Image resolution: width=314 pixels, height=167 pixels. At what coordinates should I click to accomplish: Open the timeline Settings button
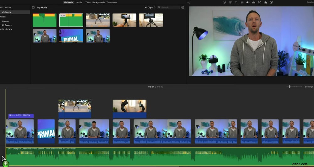pos(309,87)
